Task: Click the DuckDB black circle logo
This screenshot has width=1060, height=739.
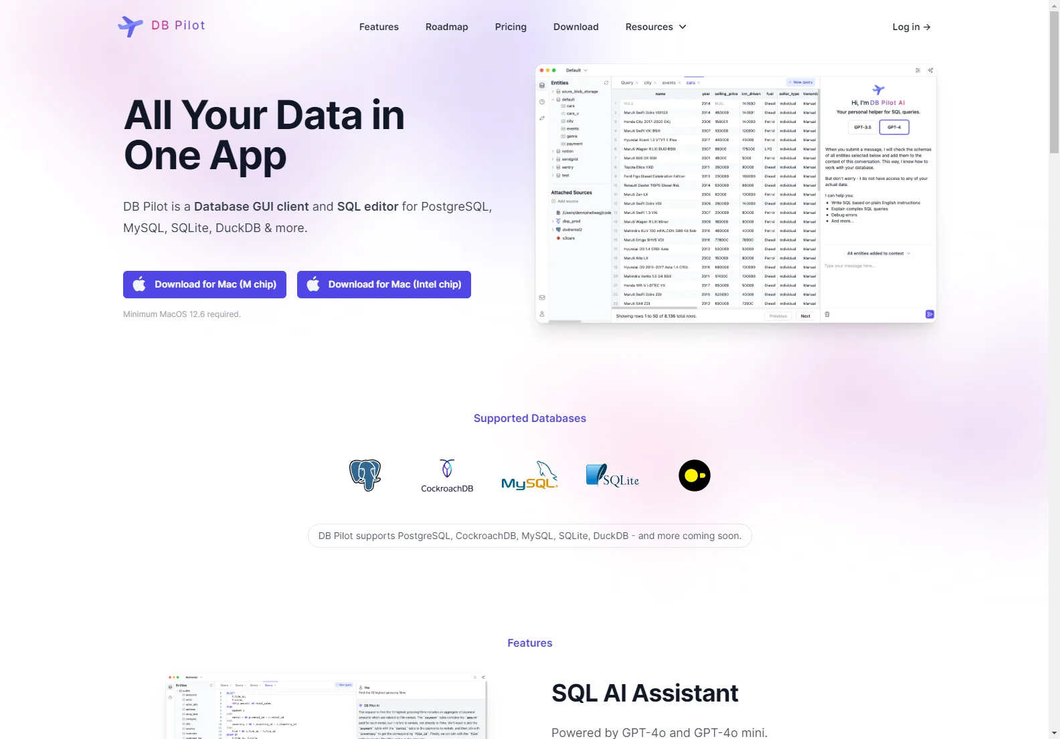Action: (x=695, y=476)
